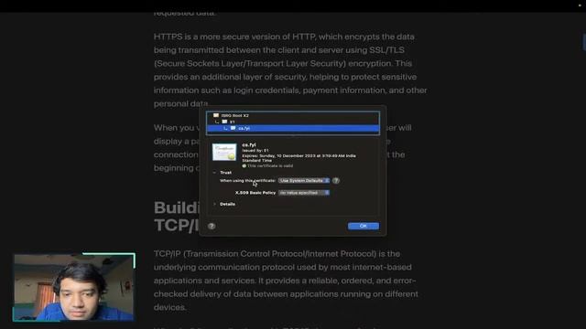Screen dimensions: 586x329
Task: Collapse the Trust section
Action: tap(214, 173)
